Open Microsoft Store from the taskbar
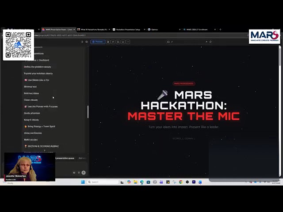This screenshot has width=283, height=212. (x=149, y=182)
